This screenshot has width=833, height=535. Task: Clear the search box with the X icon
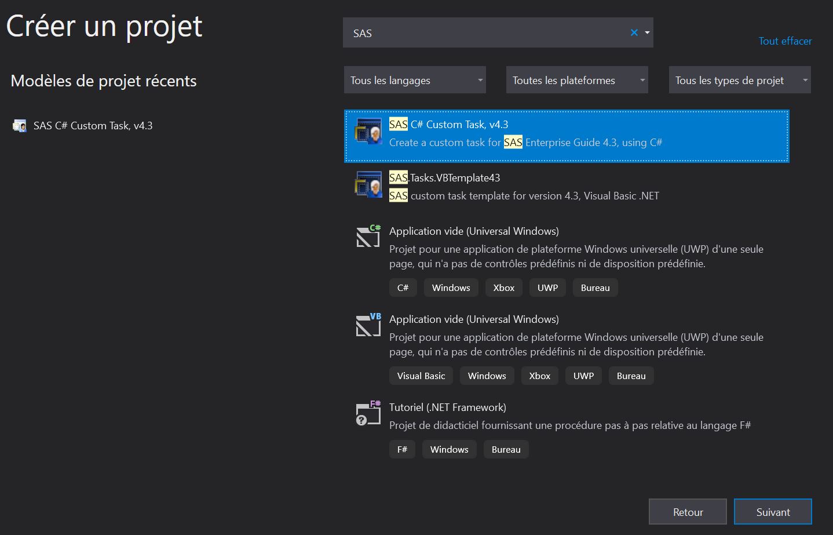click(634, 32)
